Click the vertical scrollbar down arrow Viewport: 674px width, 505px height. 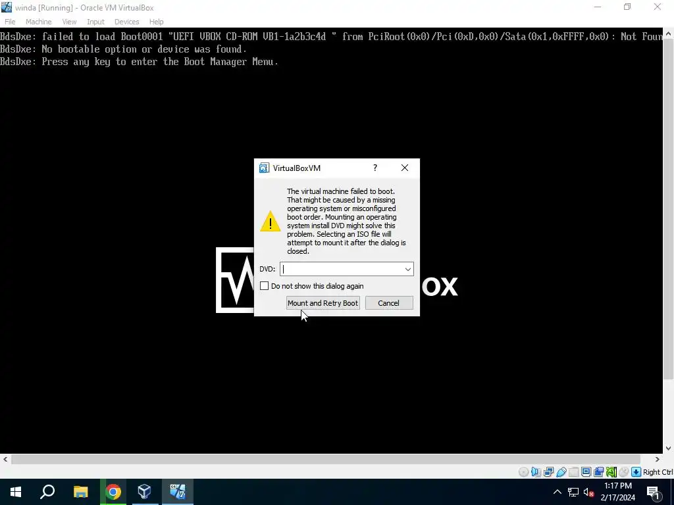tap(669, 448)
